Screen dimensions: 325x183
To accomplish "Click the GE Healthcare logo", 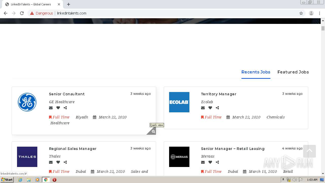I will pyautogui.click(x=27, y=102).
